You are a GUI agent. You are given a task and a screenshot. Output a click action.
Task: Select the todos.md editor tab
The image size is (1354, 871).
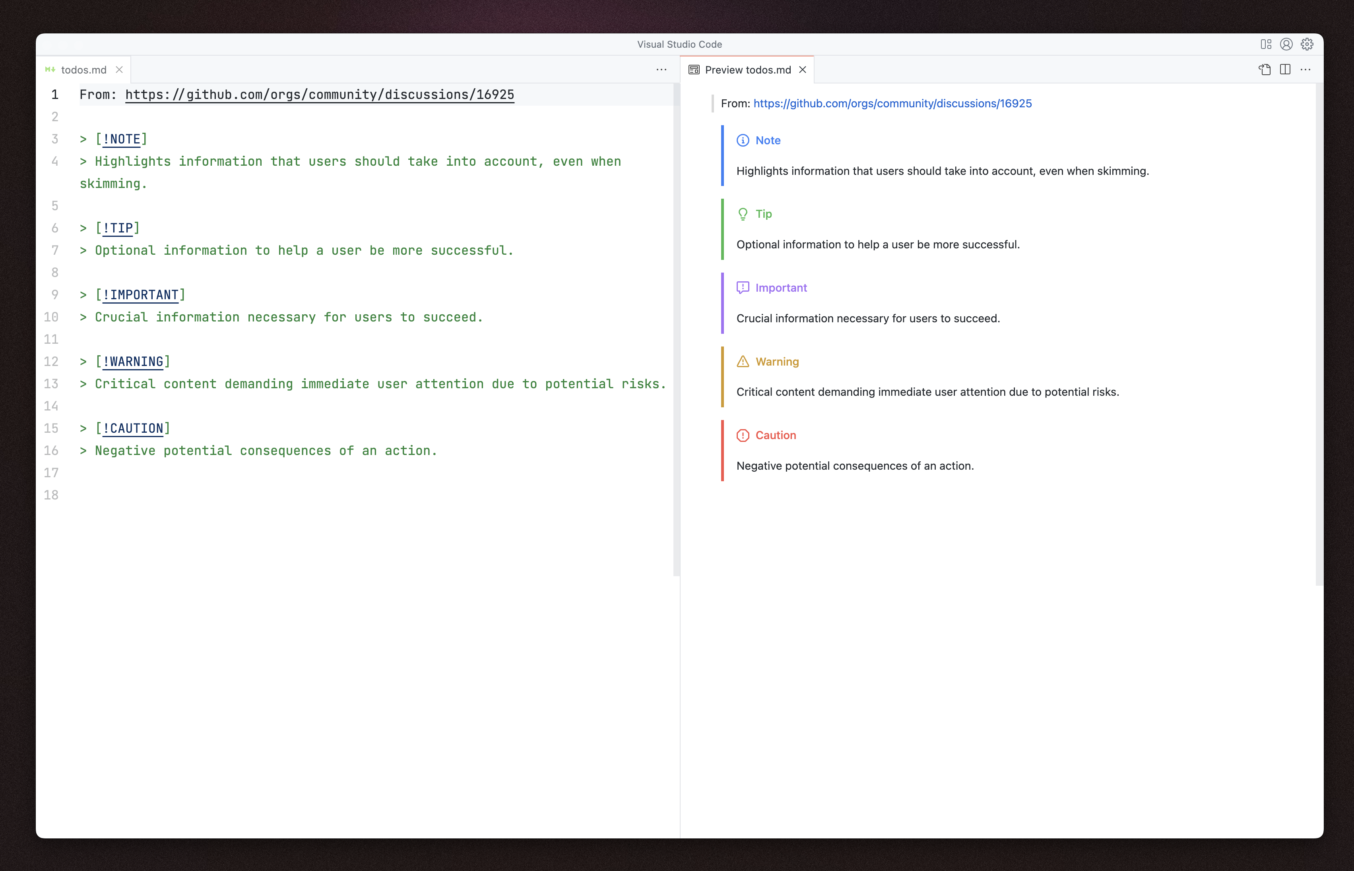click(x=83, y=70)
